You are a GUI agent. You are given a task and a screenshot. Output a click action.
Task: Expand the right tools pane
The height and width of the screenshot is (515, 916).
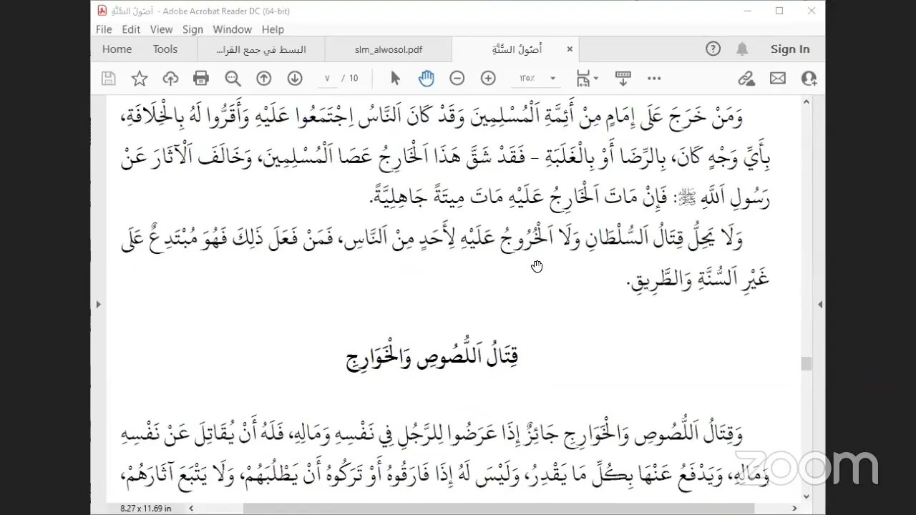click(819, 304)
